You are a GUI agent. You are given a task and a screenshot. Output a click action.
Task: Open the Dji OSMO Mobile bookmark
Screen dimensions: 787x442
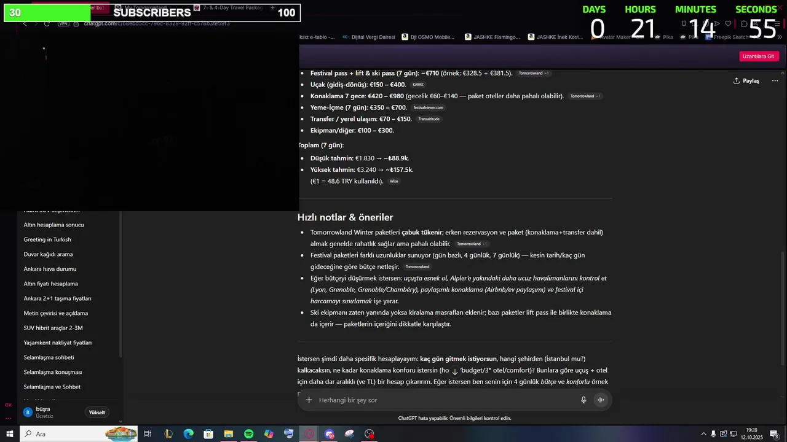428,37
